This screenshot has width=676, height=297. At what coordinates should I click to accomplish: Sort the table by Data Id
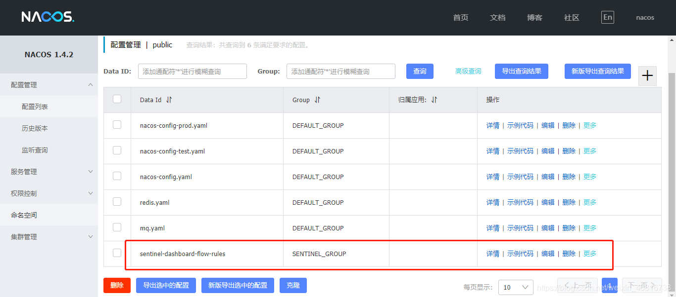[169, 100]
